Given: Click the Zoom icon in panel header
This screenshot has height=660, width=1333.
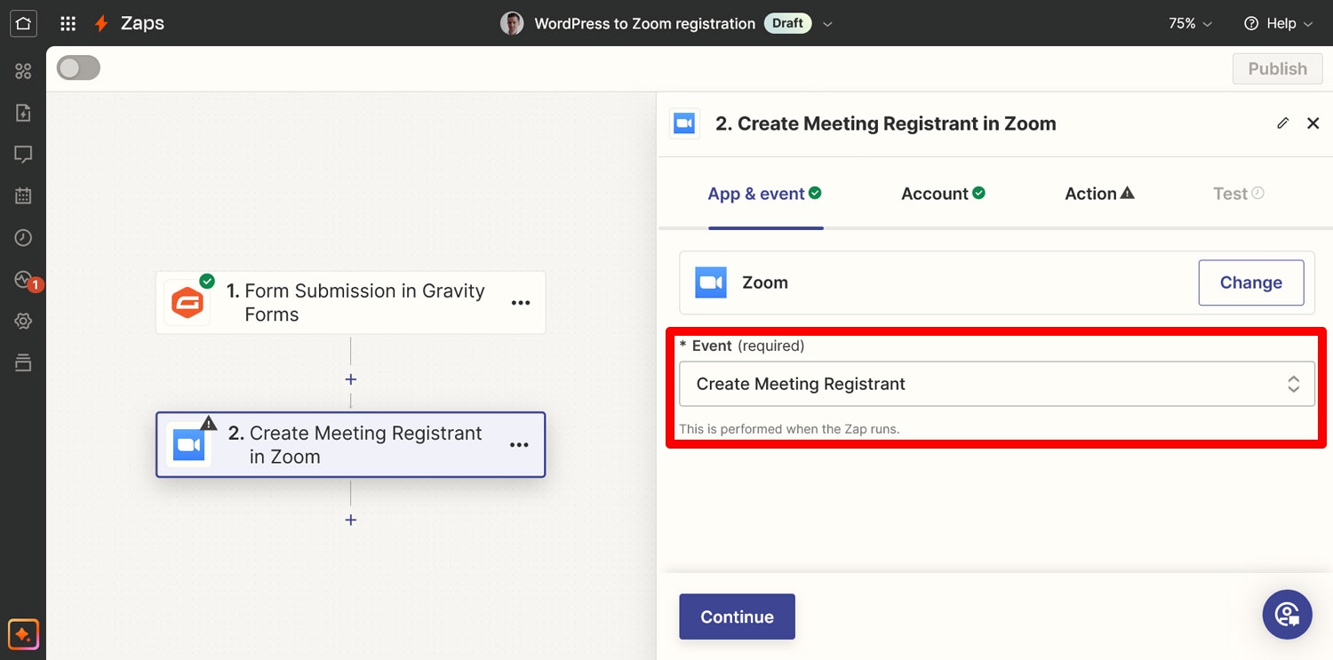Looking at the screenshot, I should pyautogui.click(x=684, y=123).
